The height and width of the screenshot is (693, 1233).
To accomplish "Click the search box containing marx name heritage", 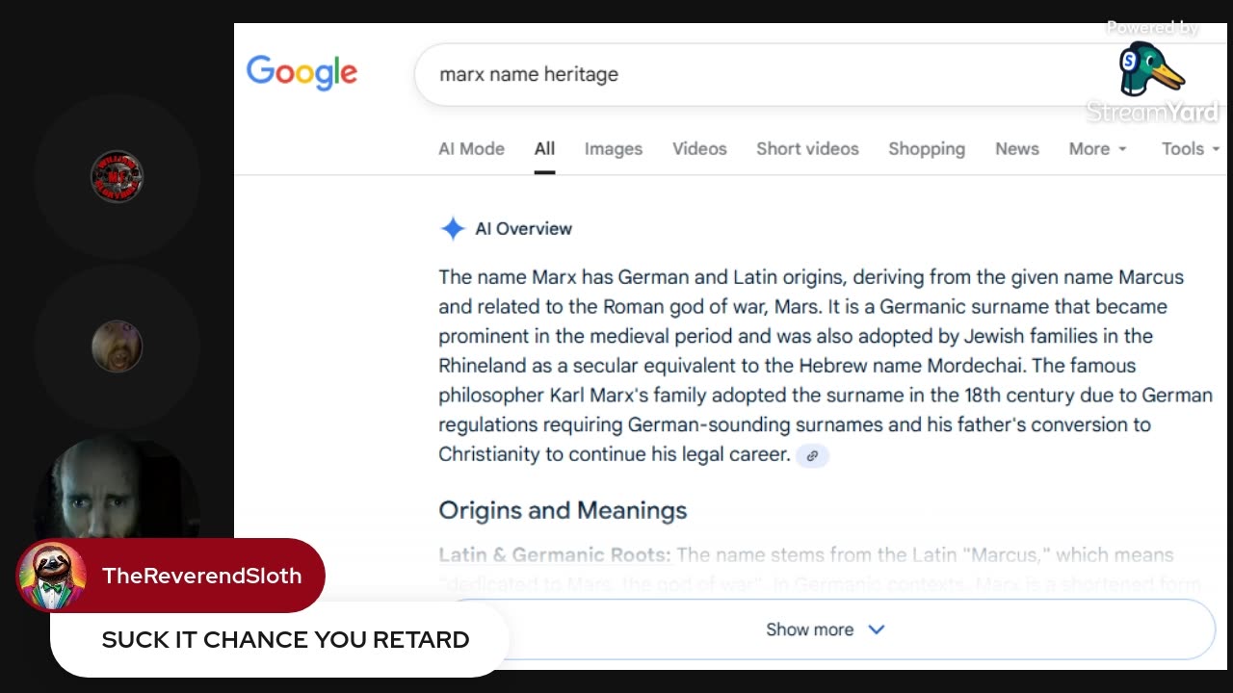I will coord(751,74).
